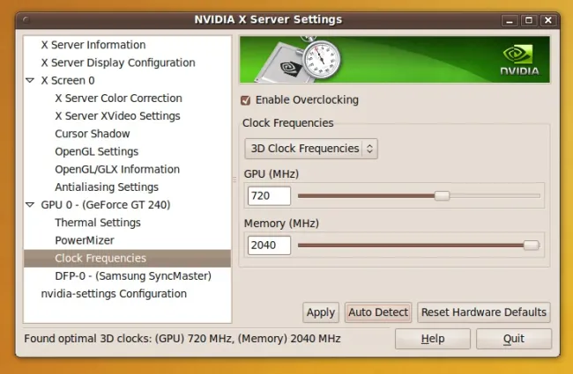
Task: Click the stopwatch clock image in banner
Action: [322, 58]
